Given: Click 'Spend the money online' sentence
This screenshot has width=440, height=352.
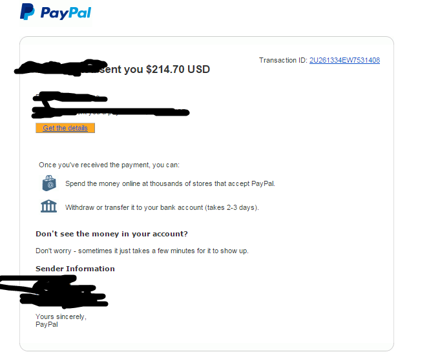Looking at the screenshot, I should pyautogui.click(x=170, y=183).
